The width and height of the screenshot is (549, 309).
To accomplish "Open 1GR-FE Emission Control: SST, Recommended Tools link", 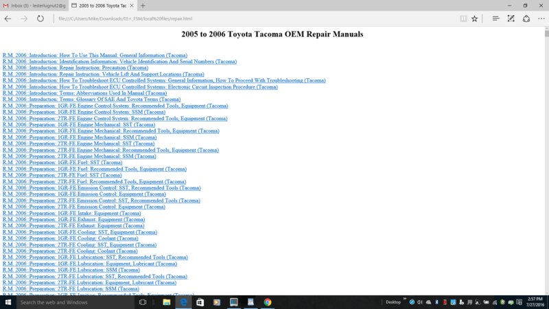I will [102, 187].
